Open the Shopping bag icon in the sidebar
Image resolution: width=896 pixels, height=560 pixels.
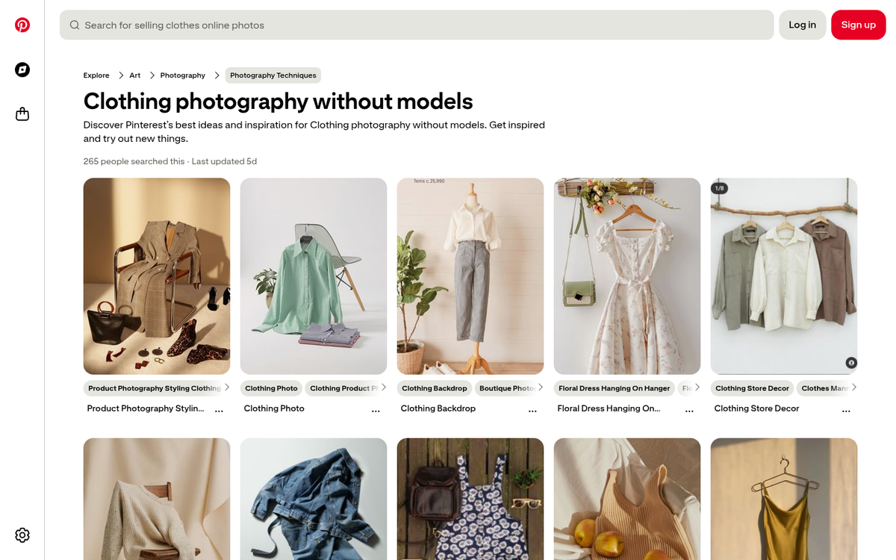tap(22, 113)
